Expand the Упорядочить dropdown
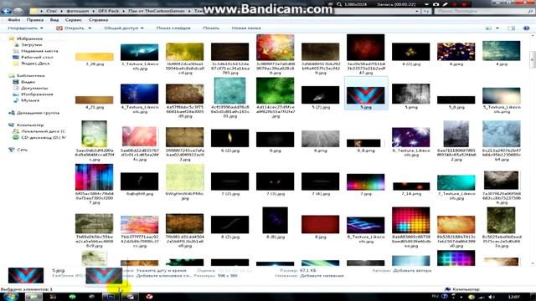This screenshot has height=301, width=536. [25, 28]
